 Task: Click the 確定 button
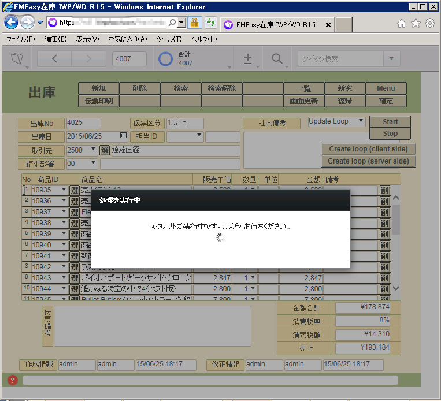(386, 101)
